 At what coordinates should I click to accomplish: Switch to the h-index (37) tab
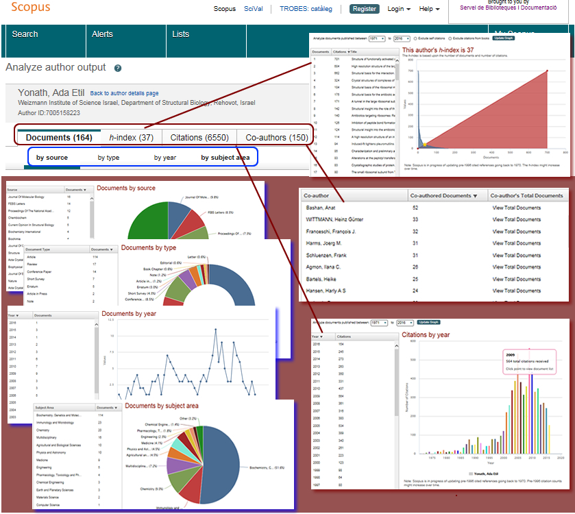tap(132, 138)
